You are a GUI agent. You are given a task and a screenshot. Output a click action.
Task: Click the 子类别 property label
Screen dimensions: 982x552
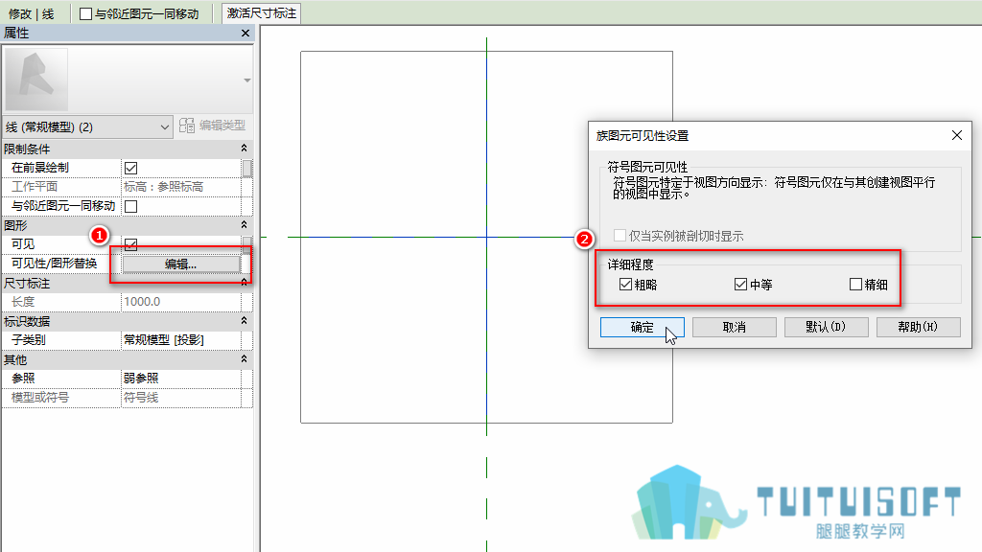28,340
